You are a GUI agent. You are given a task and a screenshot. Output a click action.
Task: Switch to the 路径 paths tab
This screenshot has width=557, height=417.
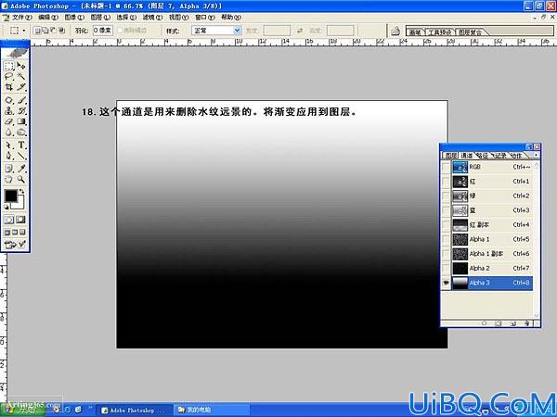[x=483, y=156]
